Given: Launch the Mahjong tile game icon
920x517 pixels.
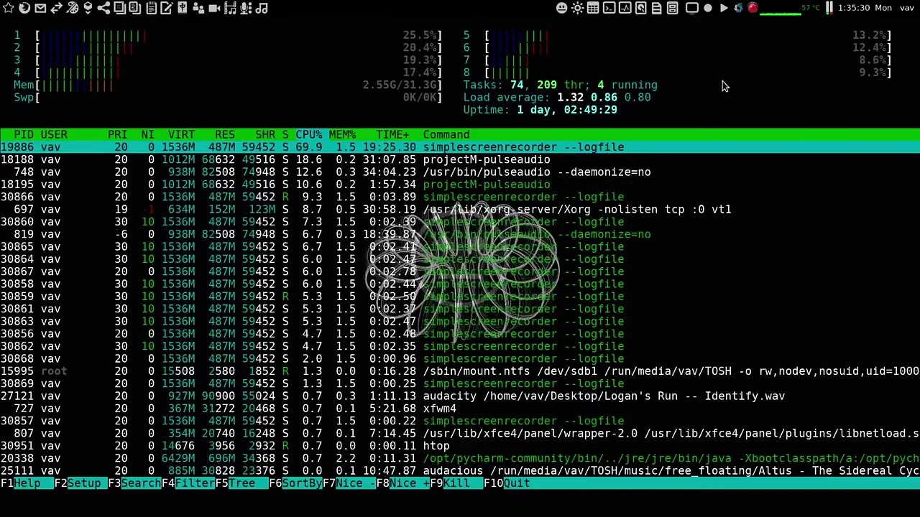Looking at the screenshot, I should click(183, 8).
